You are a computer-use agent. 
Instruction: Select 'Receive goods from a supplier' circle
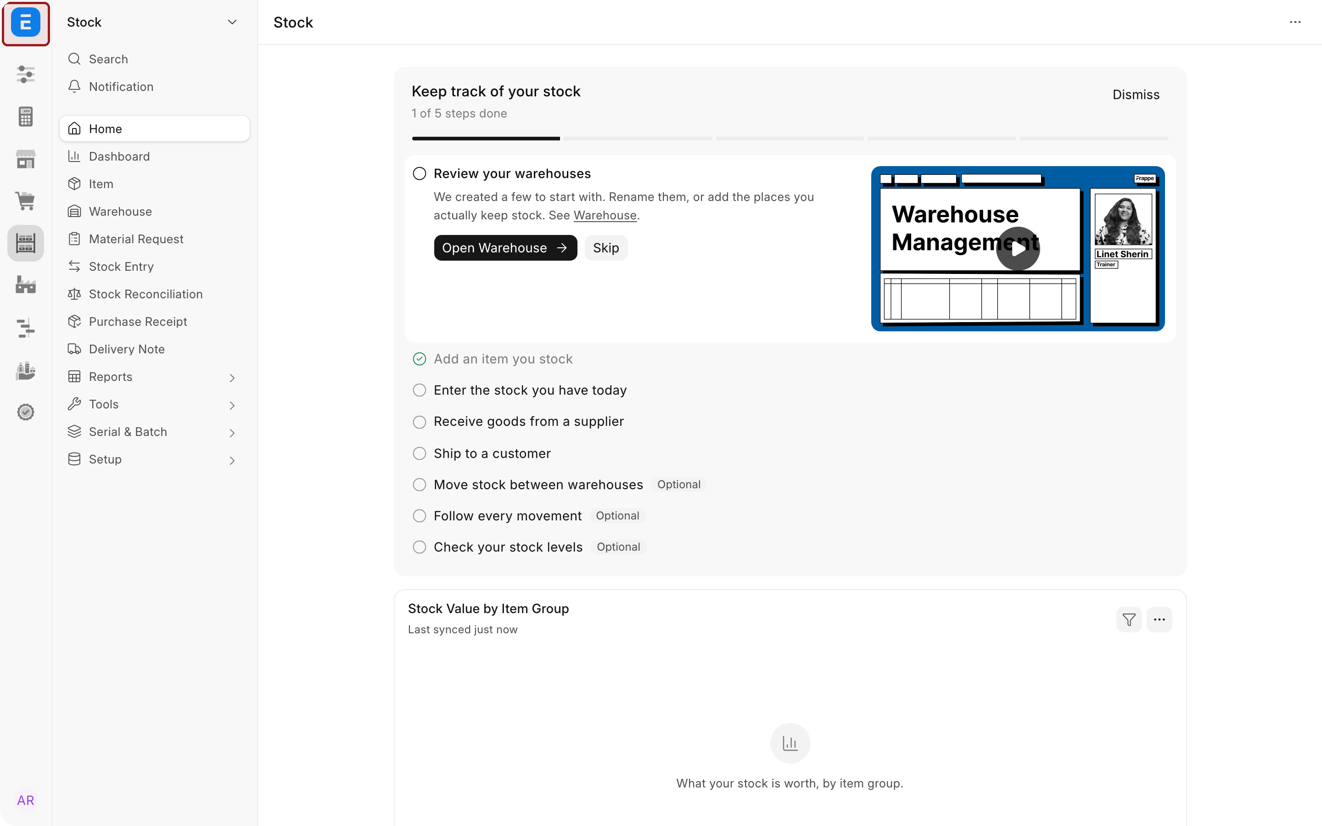tap(419, 422)
